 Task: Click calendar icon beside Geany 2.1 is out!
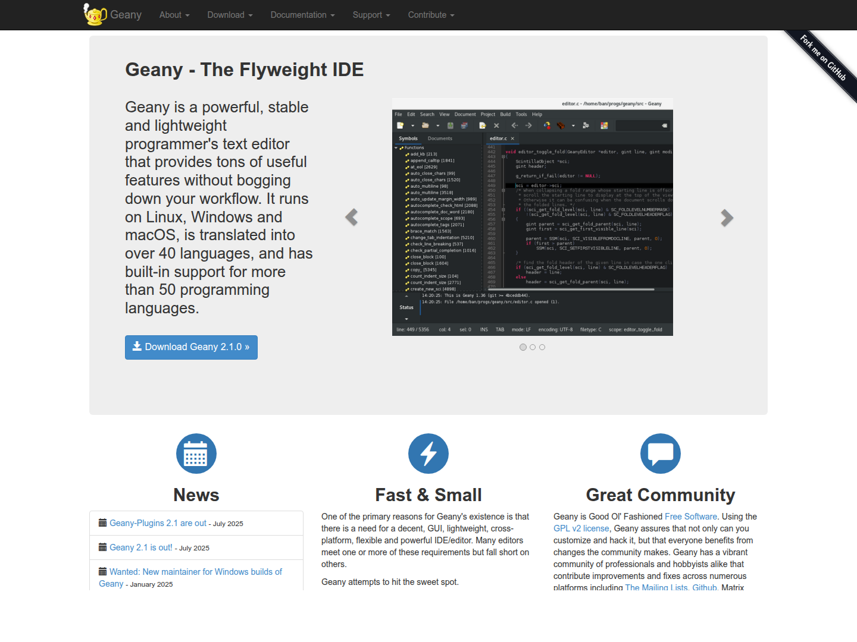coord(103,547)
